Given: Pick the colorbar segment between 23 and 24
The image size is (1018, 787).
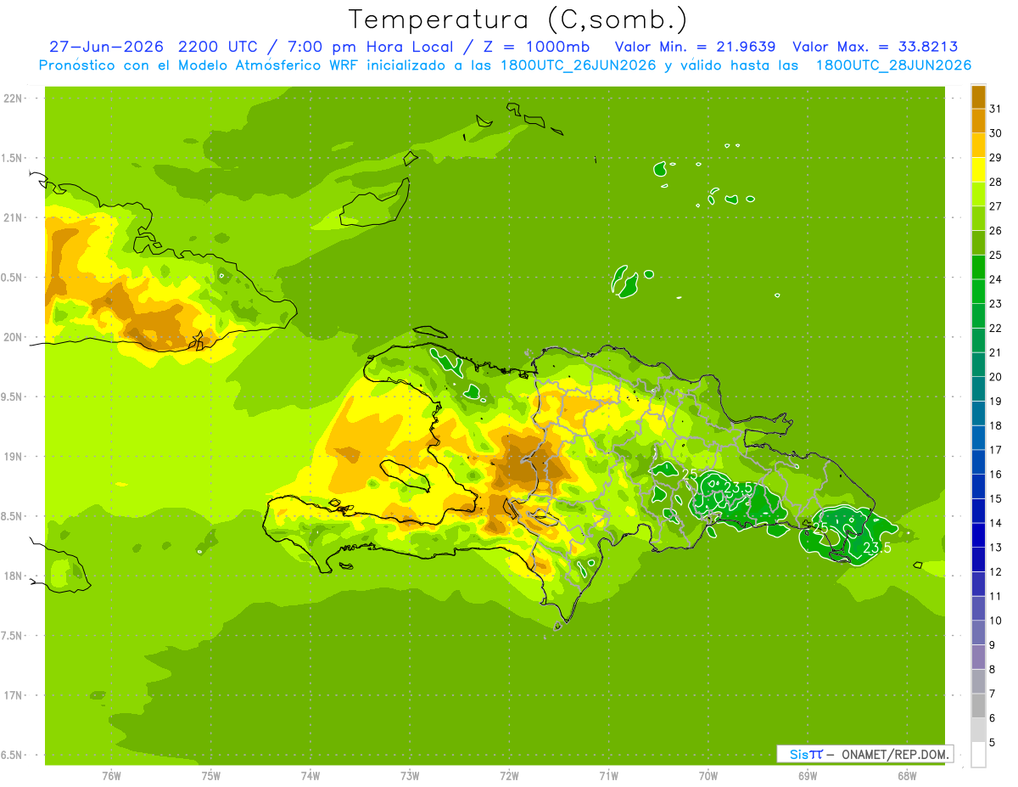Looking at the screenshot, I should (x=978, y=290).
